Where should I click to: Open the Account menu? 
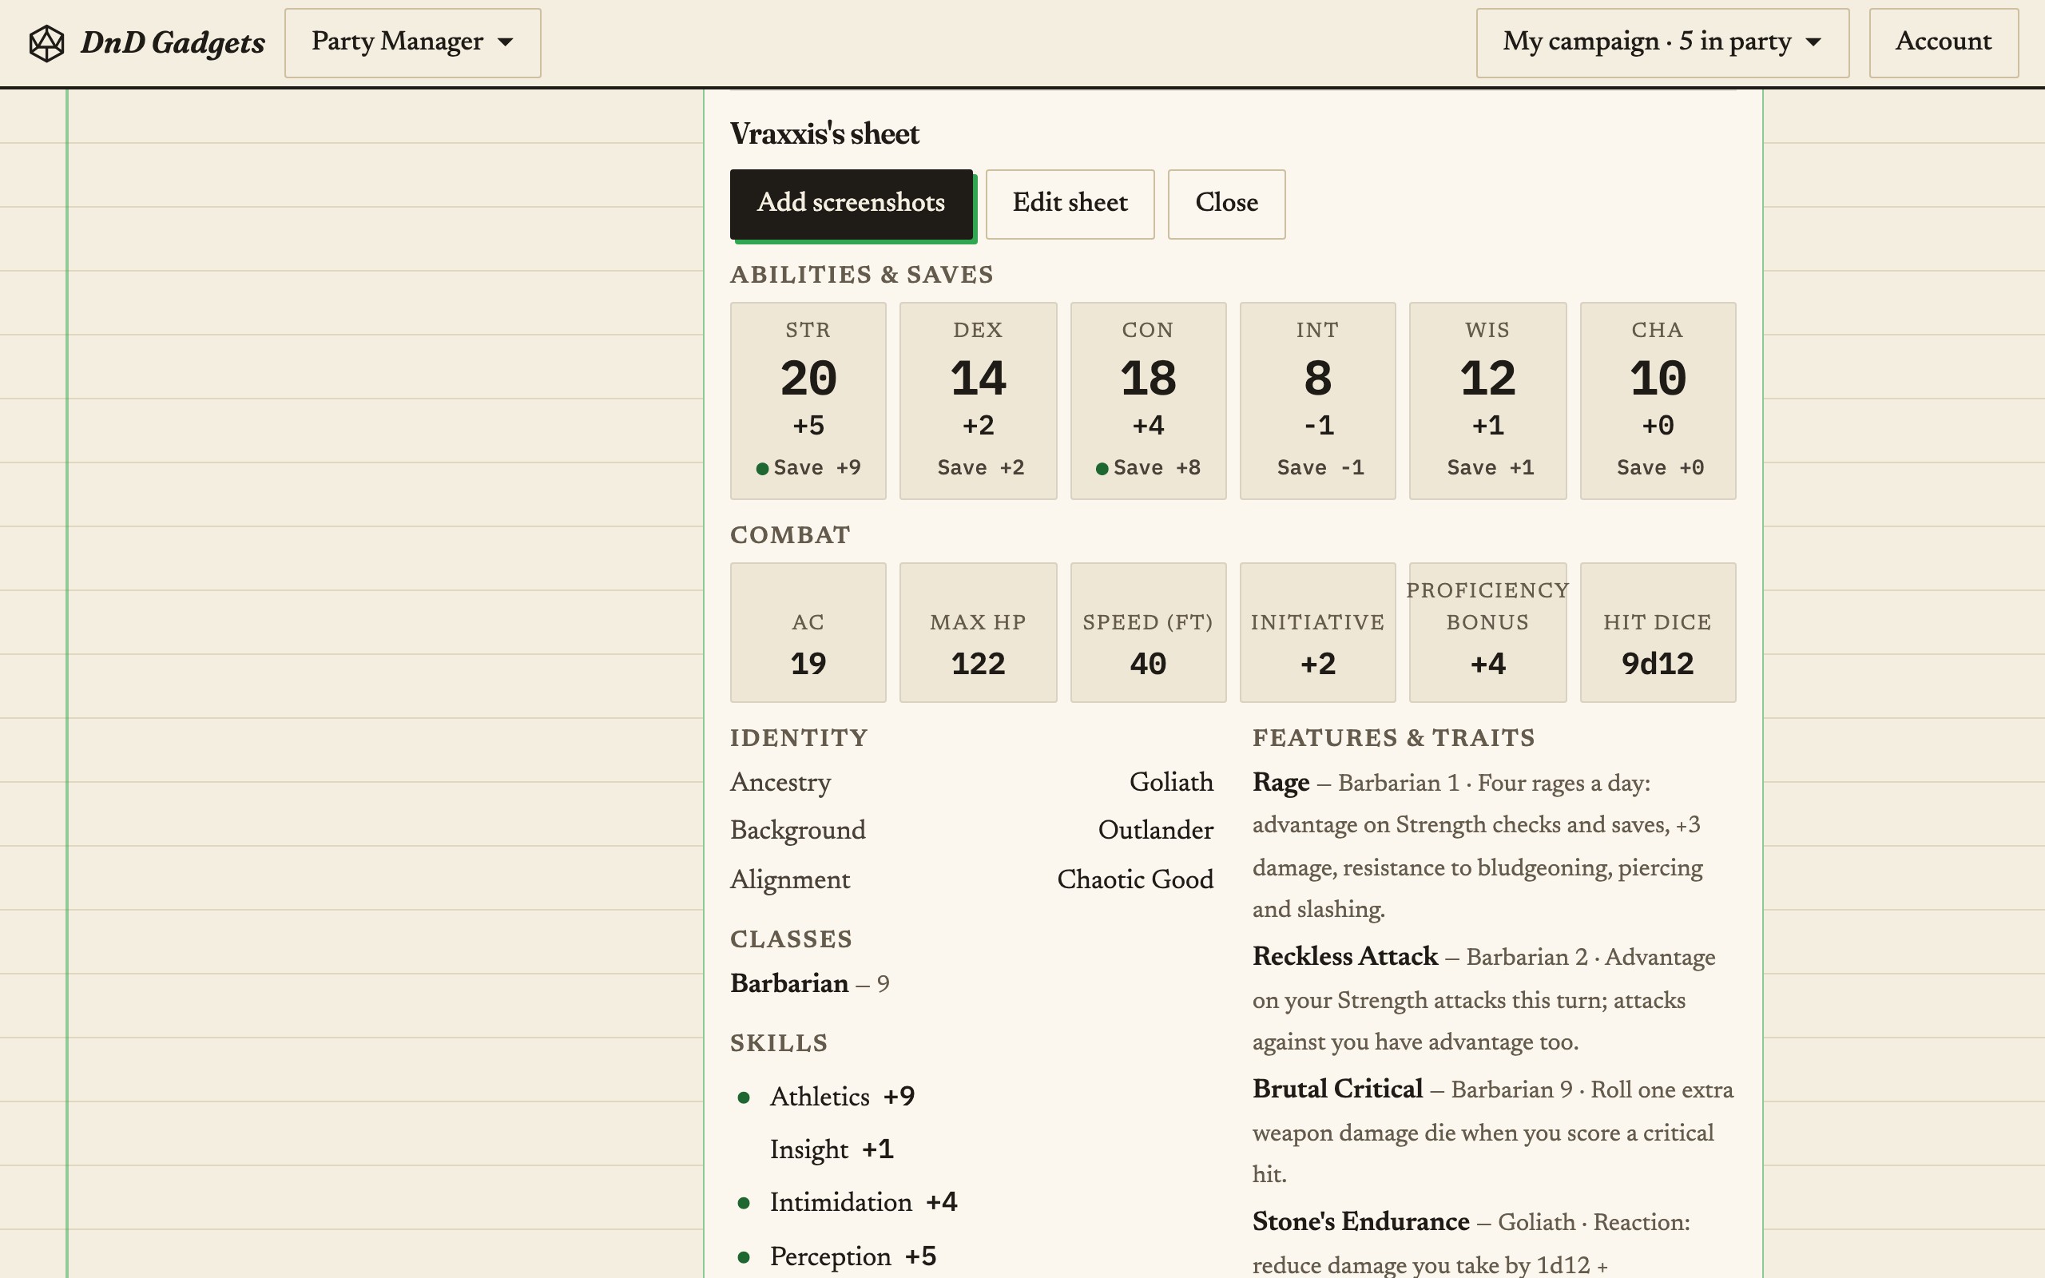pyautogui.click(x=1943, y=42)
